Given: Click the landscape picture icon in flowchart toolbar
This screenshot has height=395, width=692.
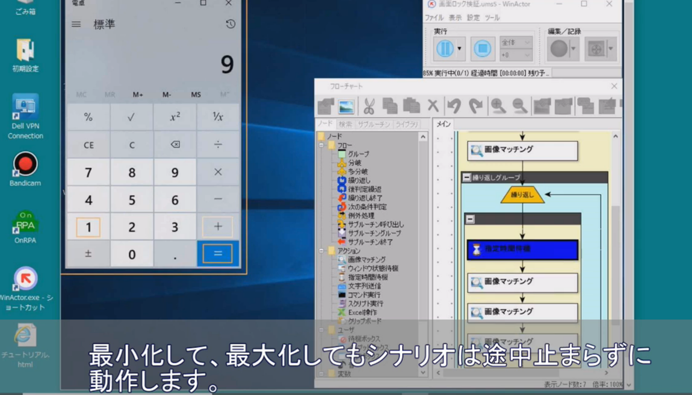Looking at the screenshot, I should [x=346, y=106].
